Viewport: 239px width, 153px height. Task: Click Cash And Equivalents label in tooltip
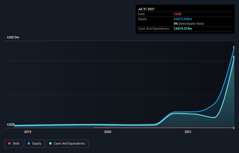pyautogui.click(x=153, y=29)
